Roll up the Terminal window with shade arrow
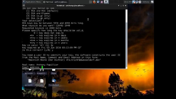 pos(119,5)
